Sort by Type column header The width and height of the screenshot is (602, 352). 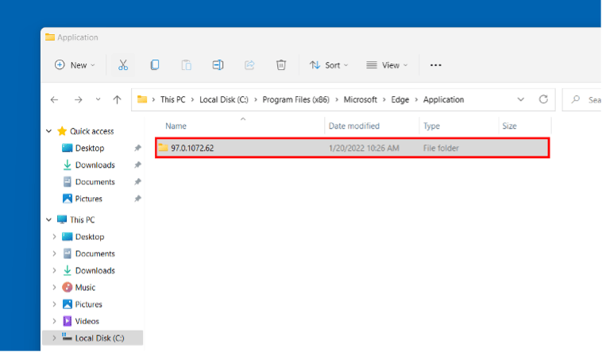coord(431,126)
